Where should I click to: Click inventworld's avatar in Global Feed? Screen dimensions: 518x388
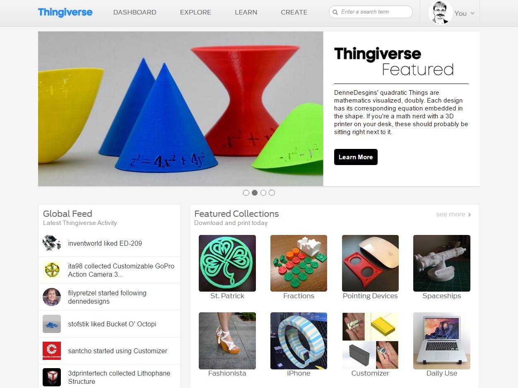point(52,243)
